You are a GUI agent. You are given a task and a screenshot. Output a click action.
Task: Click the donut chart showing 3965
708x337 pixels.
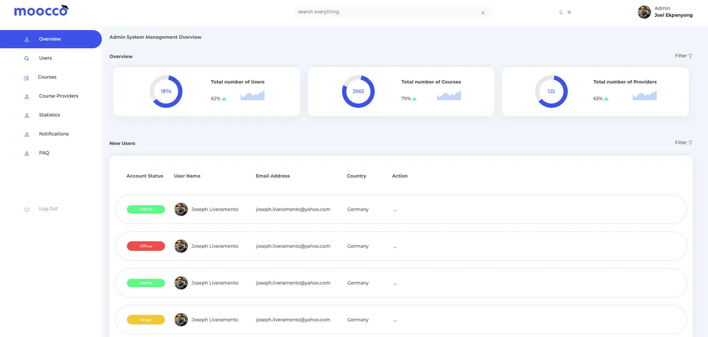click(358, 91)
